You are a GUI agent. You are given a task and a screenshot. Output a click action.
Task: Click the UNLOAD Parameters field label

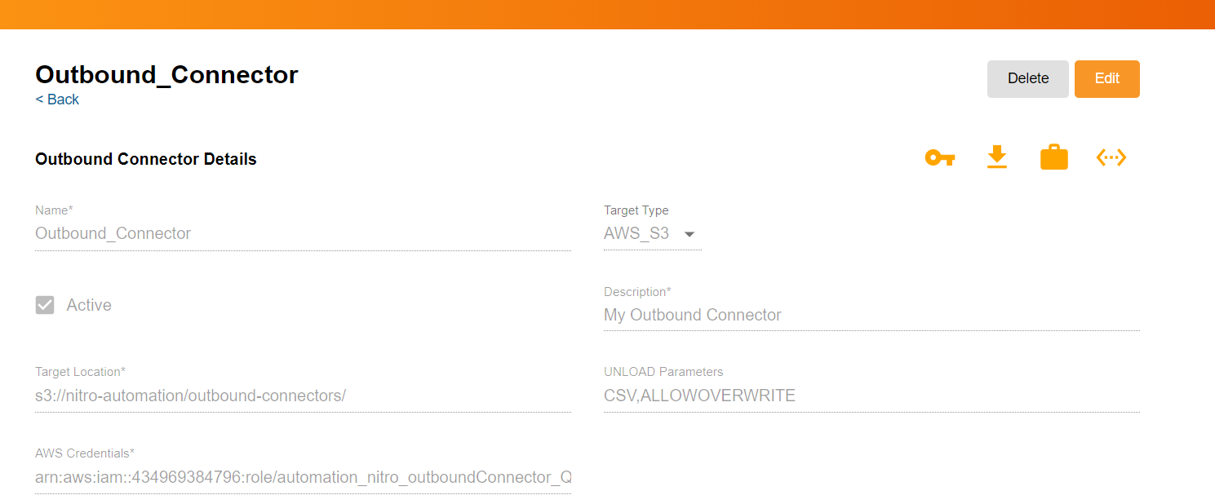click(663, 372)
